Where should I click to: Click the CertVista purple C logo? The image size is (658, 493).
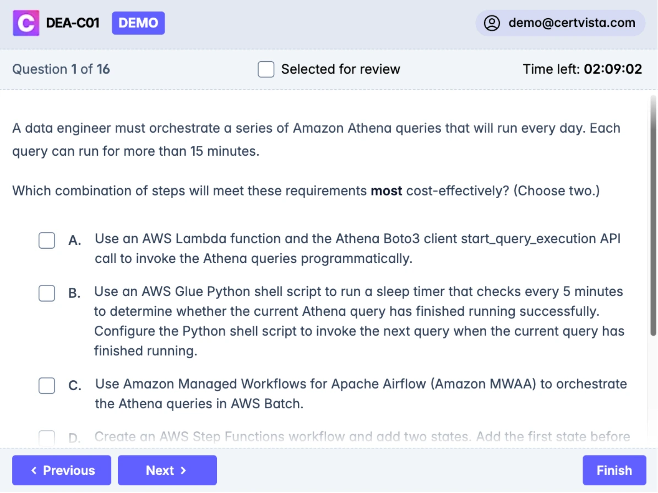point(26,23)
